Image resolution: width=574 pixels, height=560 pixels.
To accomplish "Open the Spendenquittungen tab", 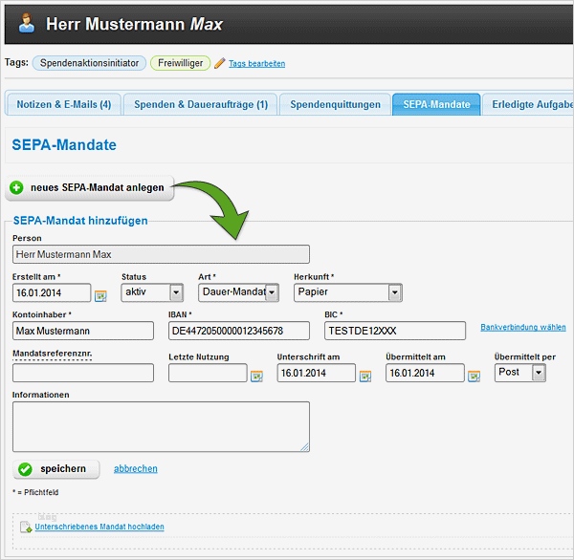I will coord(335,104).
